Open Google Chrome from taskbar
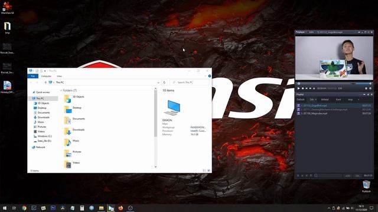The image size is (378, 212). click(24, 208)
